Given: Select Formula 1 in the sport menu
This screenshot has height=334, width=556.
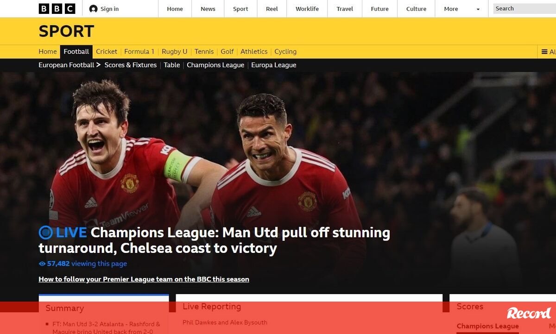Looking at the screenshot, I should pos(139,51).
